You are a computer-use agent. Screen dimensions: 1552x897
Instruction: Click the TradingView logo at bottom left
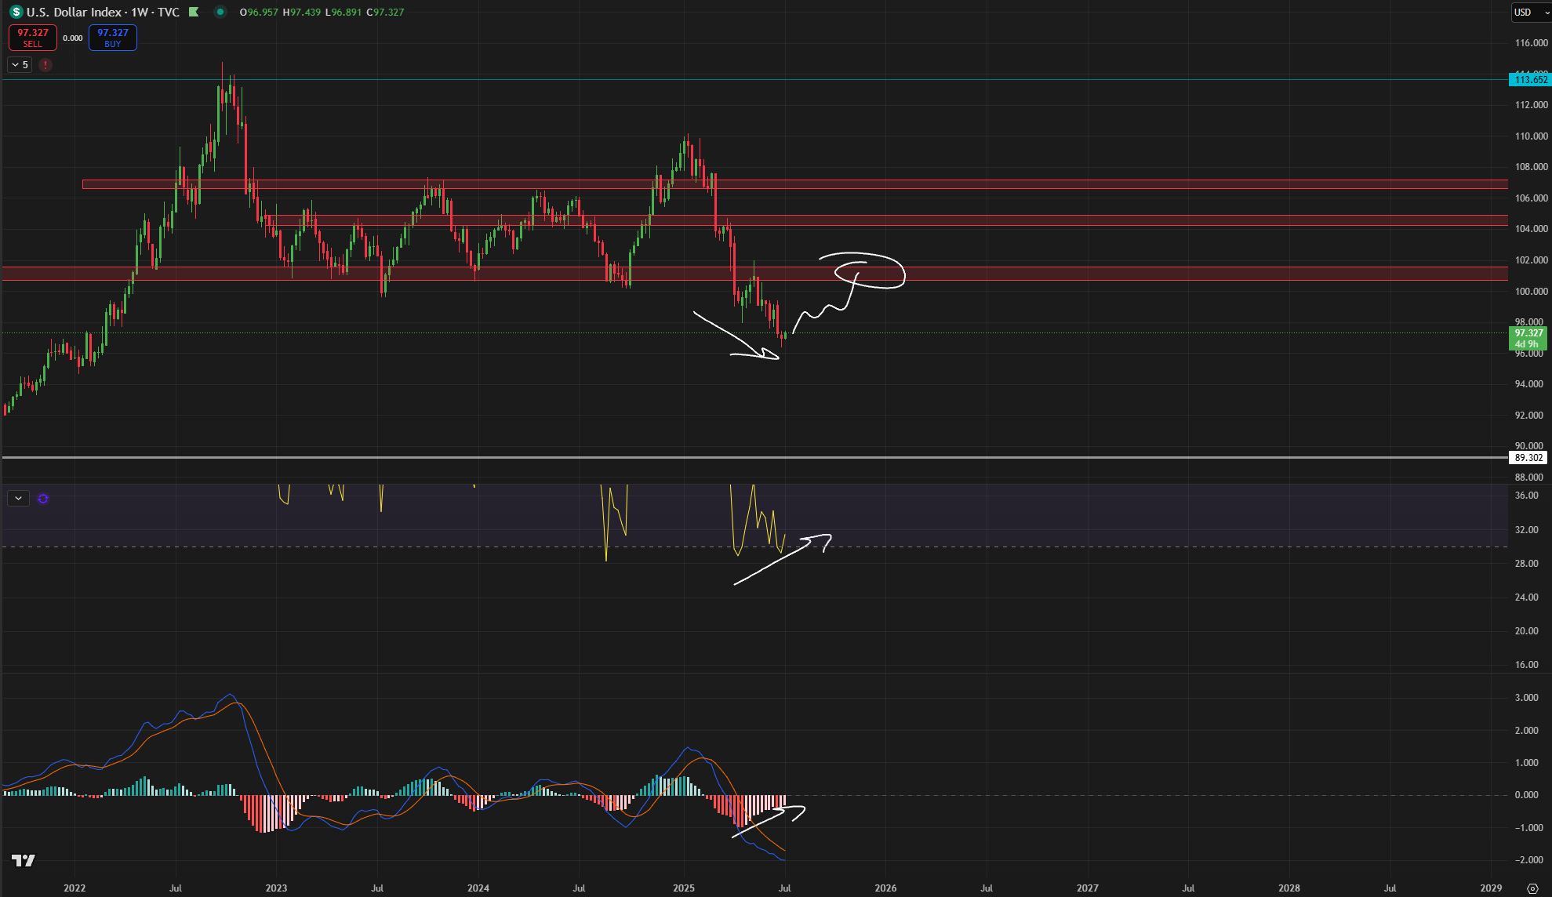coord(24,860)
